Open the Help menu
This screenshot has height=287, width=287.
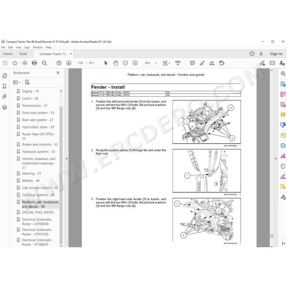coord(48,47)
